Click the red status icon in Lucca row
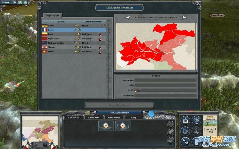Image resolution: width=239 pixels, height=149 pixels. [100, 35]
